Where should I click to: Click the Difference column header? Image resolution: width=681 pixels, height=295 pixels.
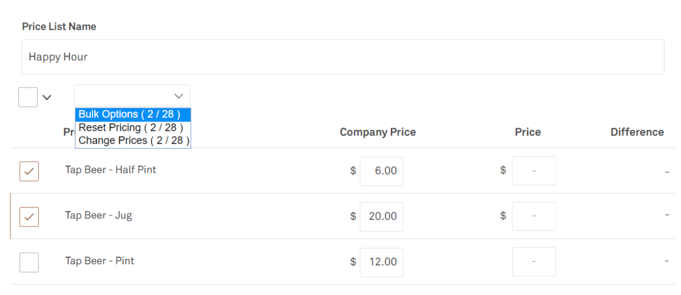[637, 132]
